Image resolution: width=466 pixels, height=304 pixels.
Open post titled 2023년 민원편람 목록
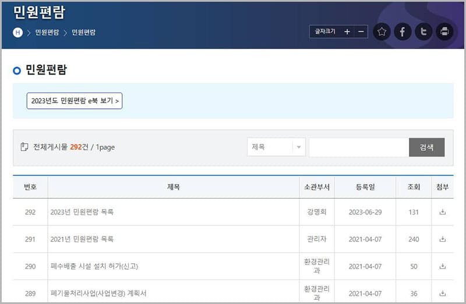(x=82, y=212)
